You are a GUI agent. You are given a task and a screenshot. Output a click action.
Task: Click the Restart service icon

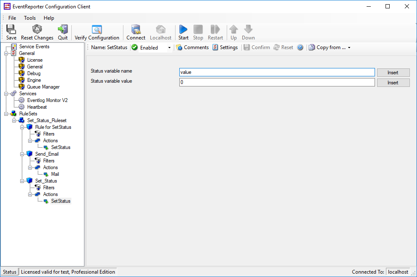coord(215,32)
